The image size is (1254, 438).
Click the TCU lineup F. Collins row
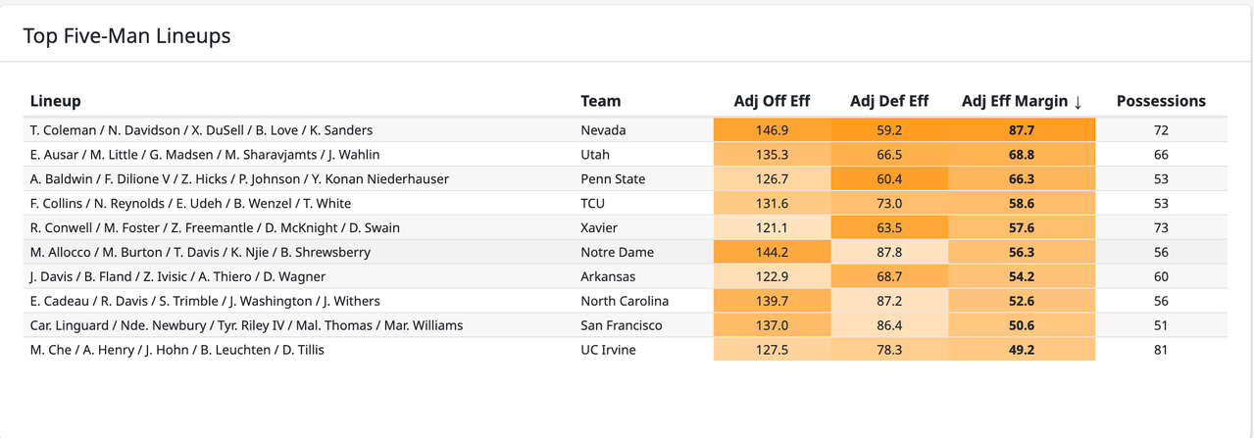coord(627,203)
